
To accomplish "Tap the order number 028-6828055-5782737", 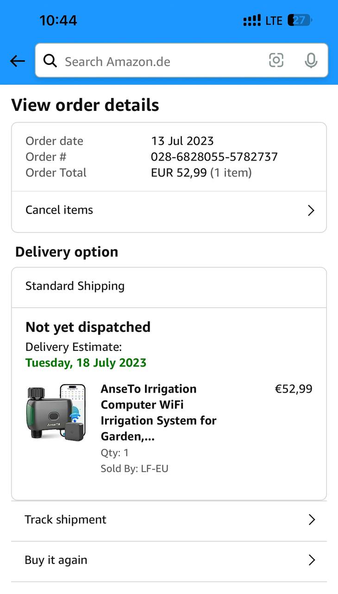I will tap(214, 157).
